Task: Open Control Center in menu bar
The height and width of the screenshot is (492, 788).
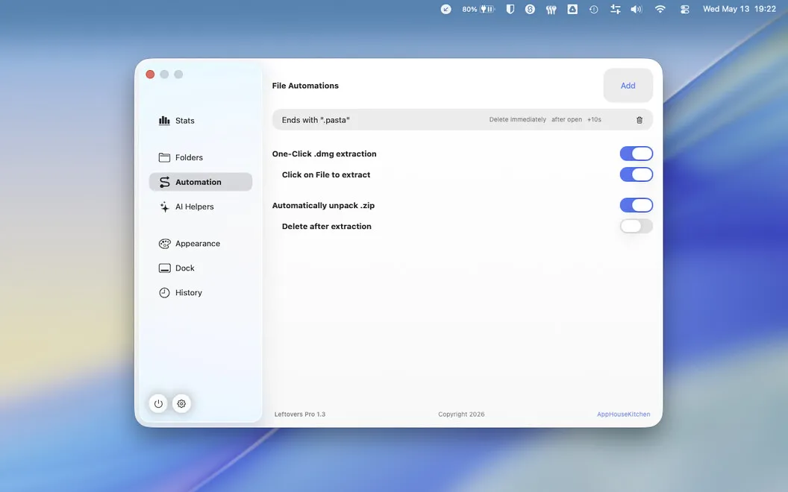Action: pyautogui.click(x=684, y=9)
